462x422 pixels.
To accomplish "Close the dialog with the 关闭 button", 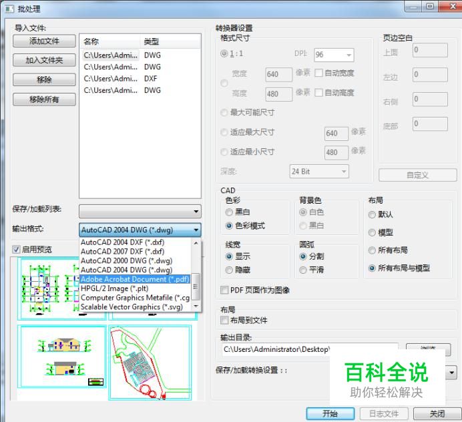I will coord(437,414).
